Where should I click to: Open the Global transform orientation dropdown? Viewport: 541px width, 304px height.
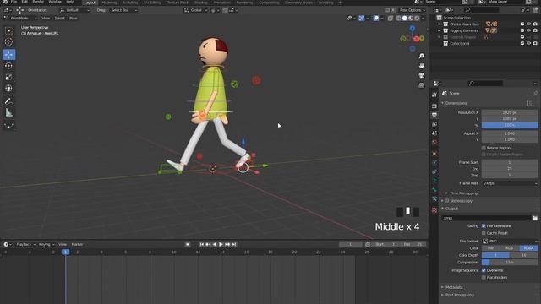[x=195, y=10]
